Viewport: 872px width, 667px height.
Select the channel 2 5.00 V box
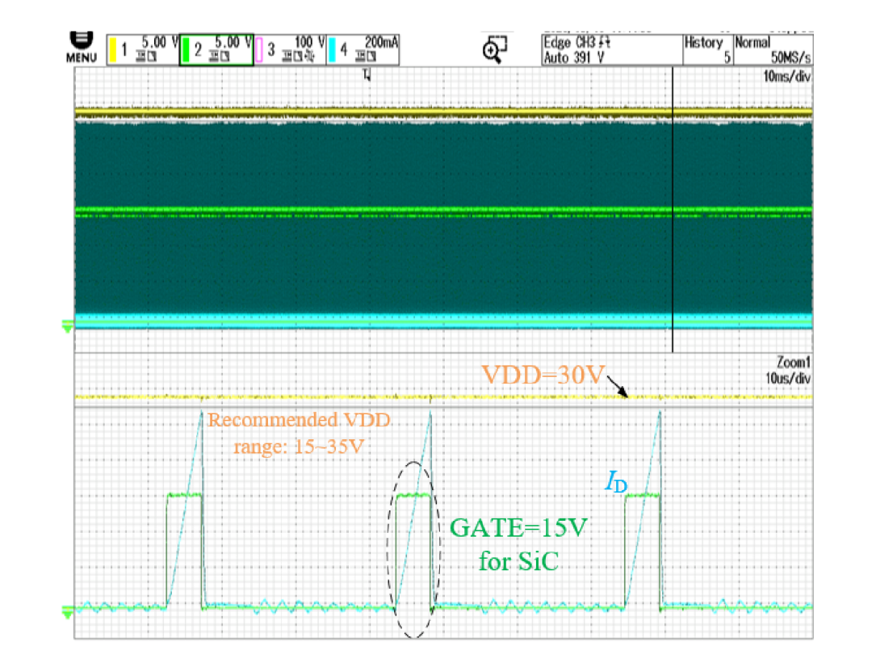pyautogui.click(x=216, y=49)
